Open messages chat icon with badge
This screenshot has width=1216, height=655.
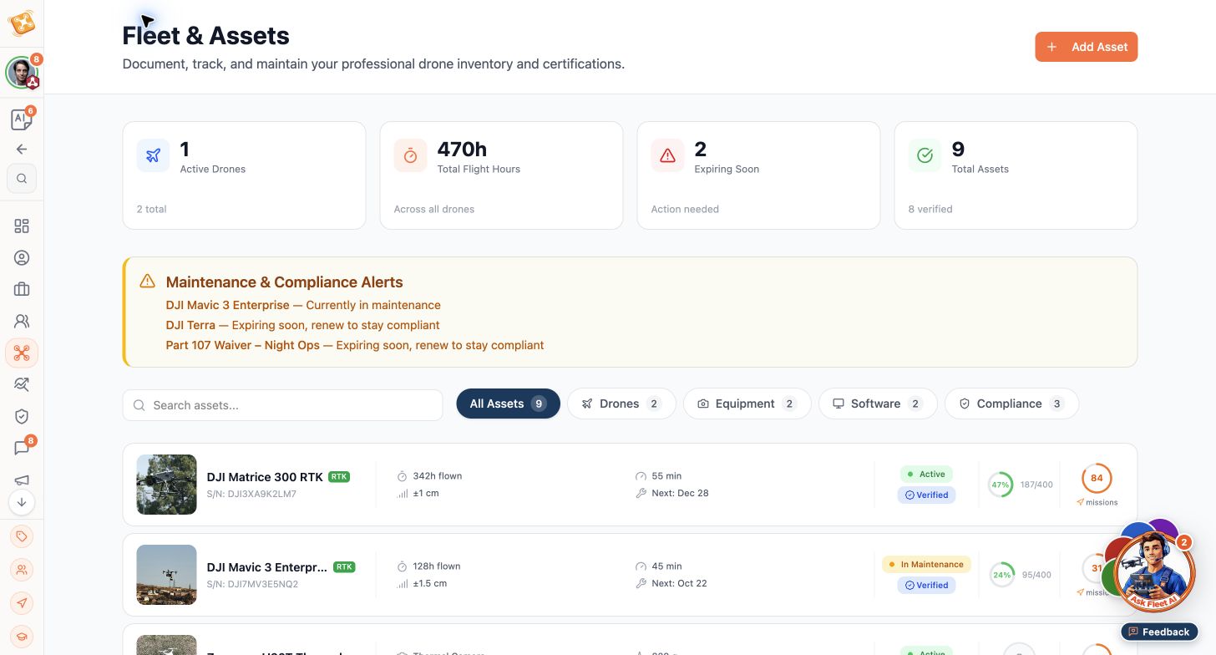point(22,448)
